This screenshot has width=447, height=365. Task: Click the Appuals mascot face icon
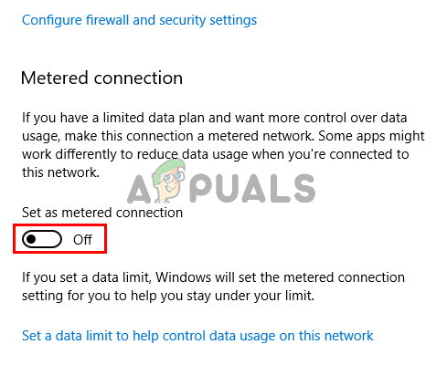click(169, 182)
